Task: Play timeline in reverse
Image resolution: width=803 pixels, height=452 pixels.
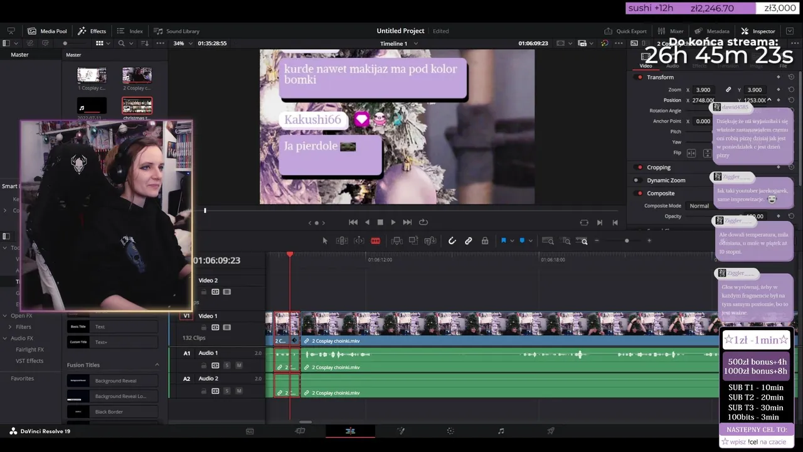Action: coord(367,222)
